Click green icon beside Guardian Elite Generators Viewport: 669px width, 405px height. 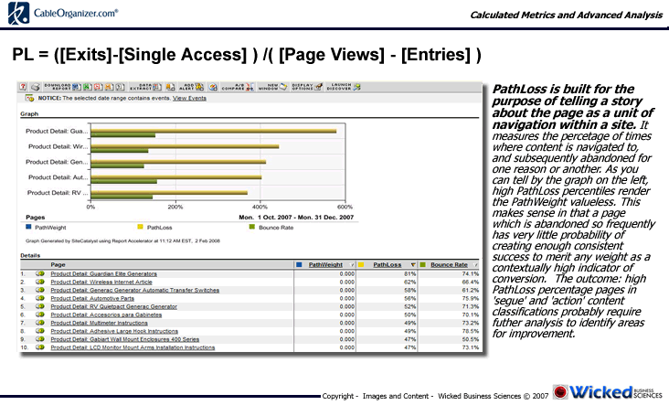[40, 273]
